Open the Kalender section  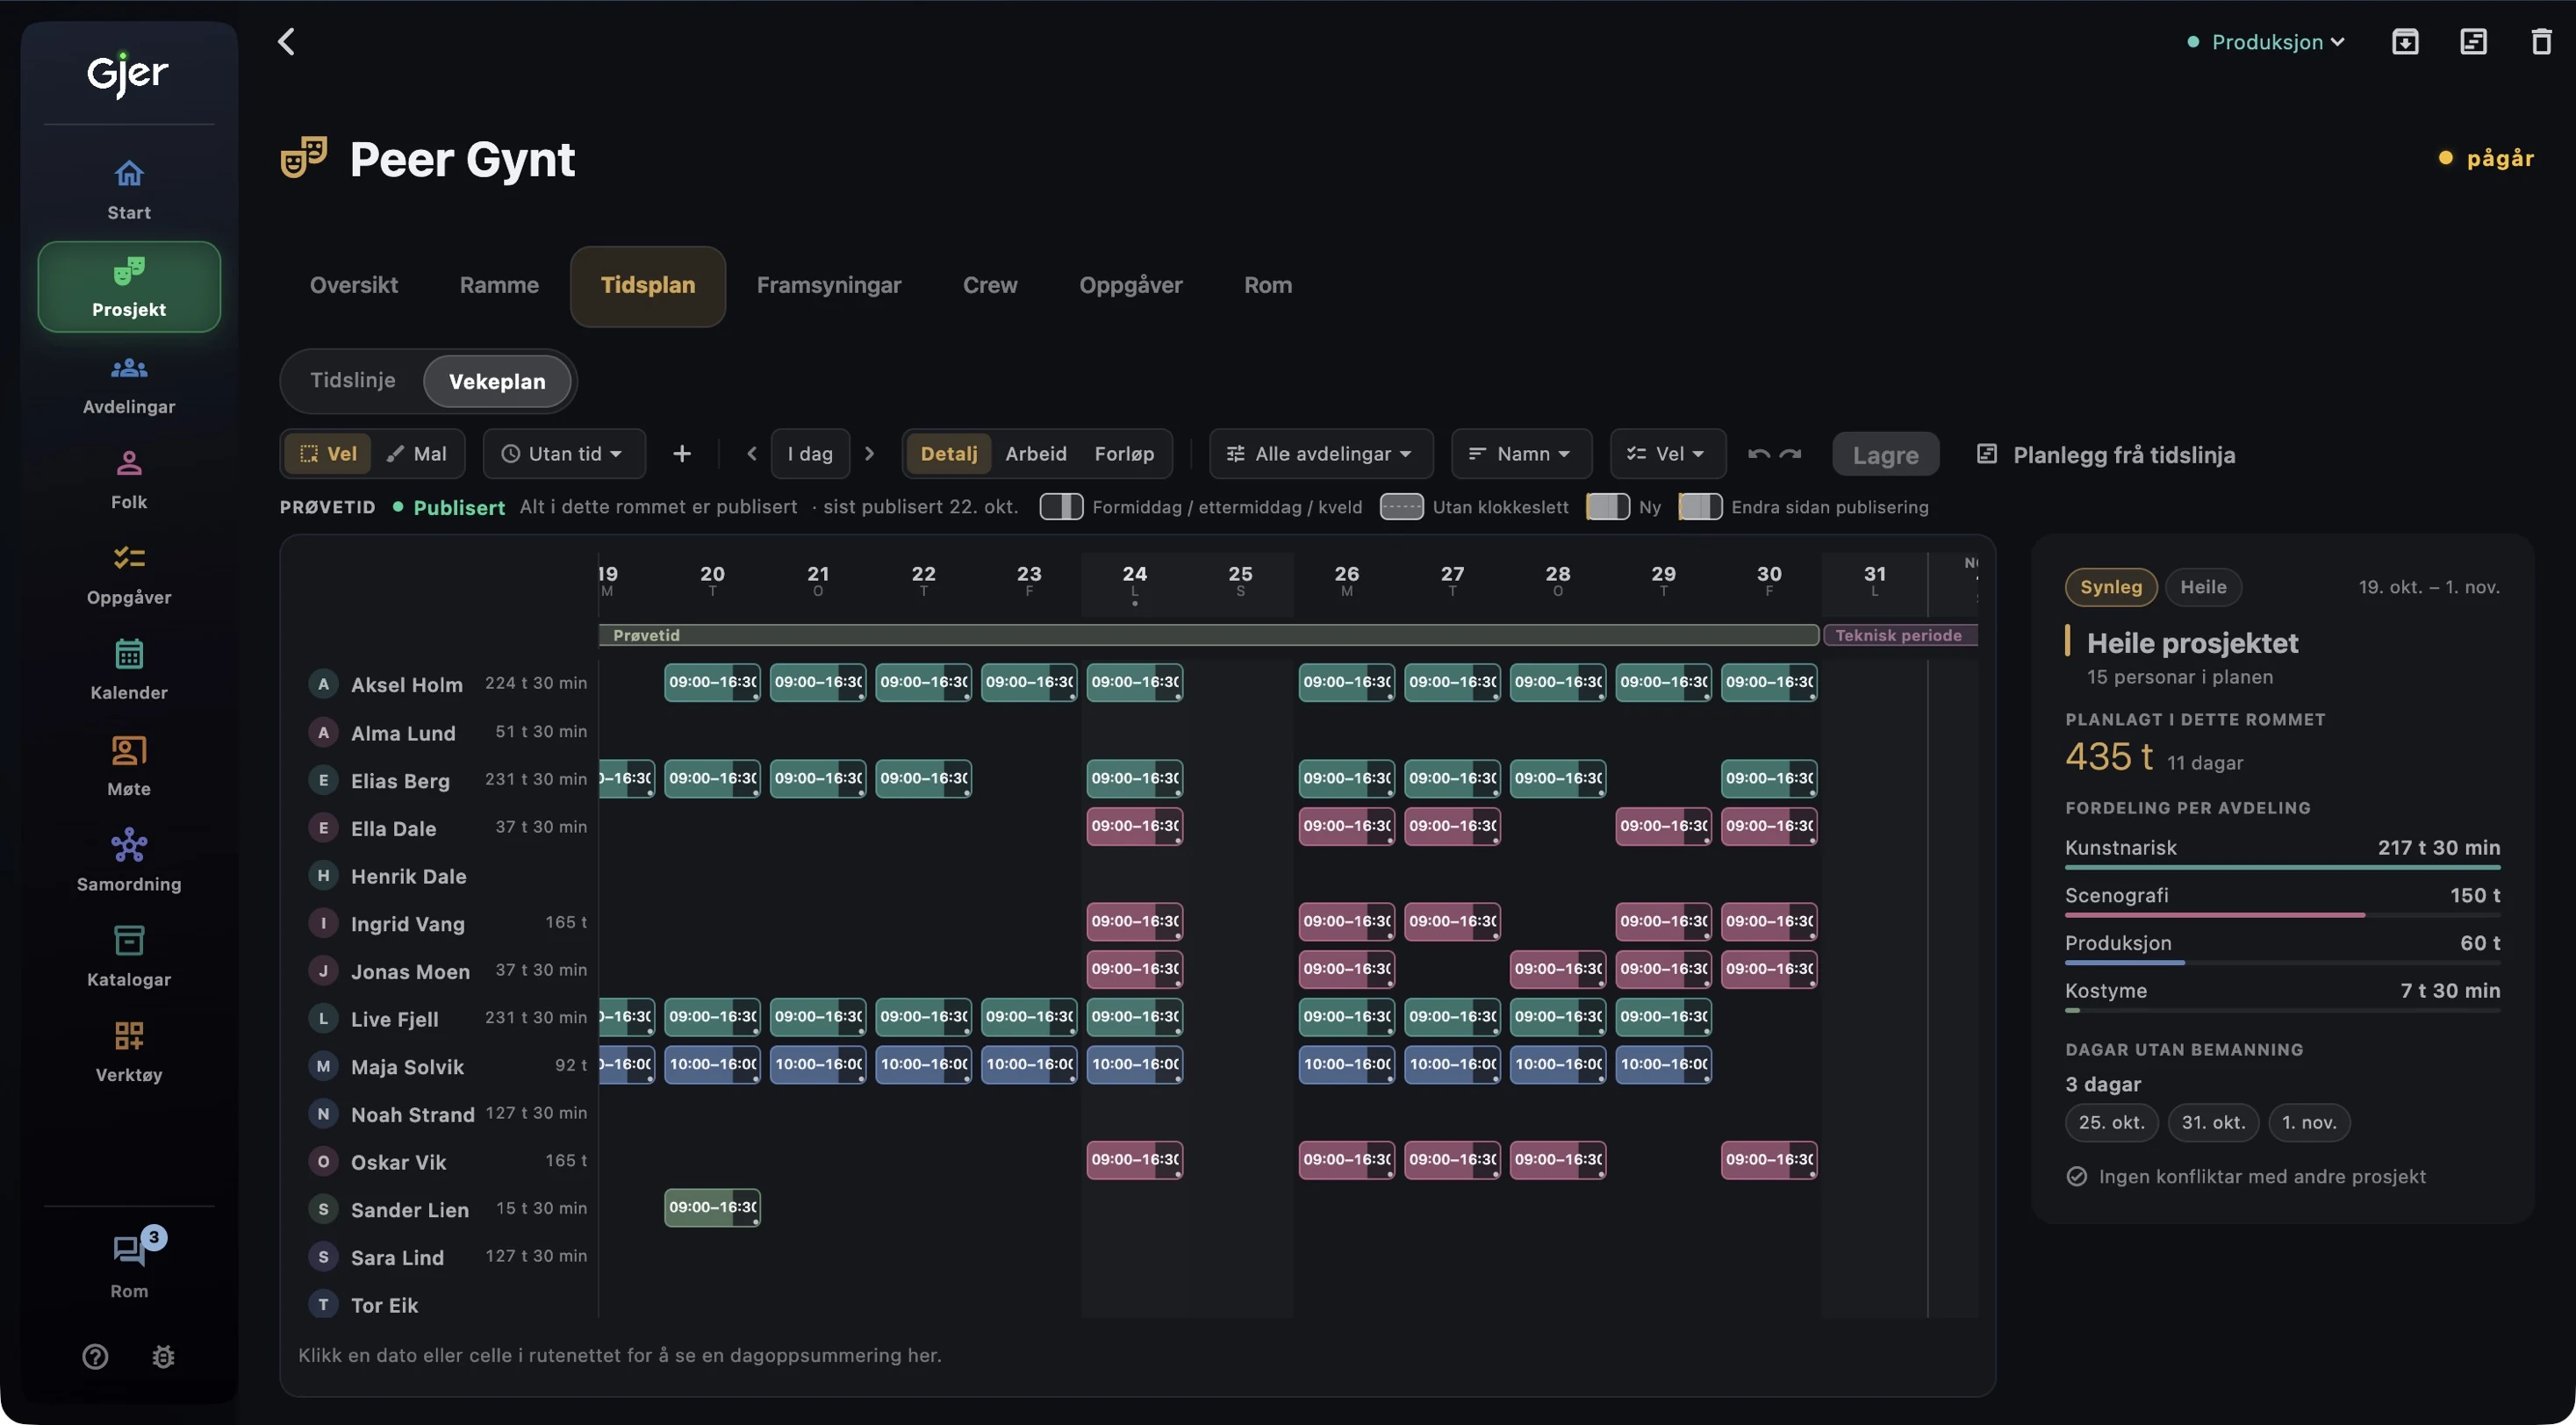(x=129, y=670)
